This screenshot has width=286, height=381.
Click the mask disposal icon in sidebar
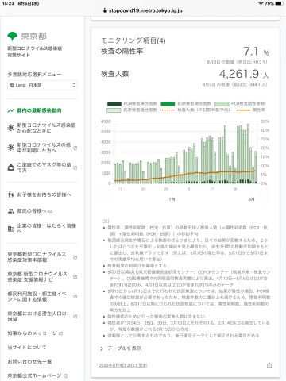(11, 167)
